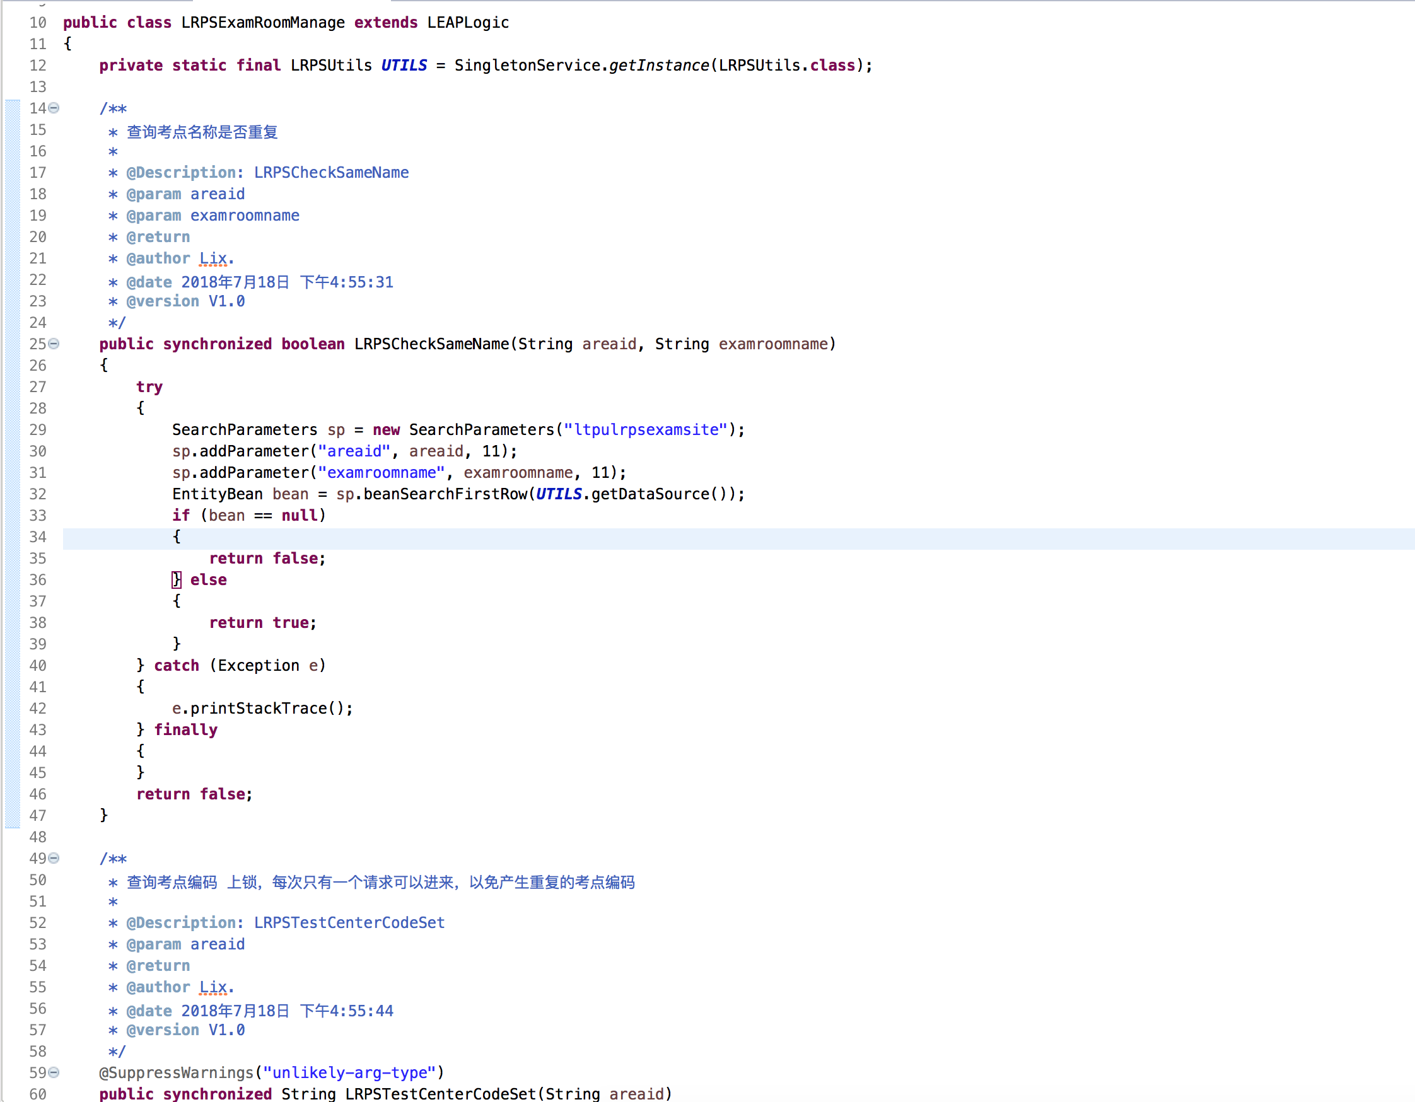Click '@param areaid' on line 18
Image resolution: width=1415 pixels, height=1102 pixels.
pyautogui.click(x=186, y=194)
